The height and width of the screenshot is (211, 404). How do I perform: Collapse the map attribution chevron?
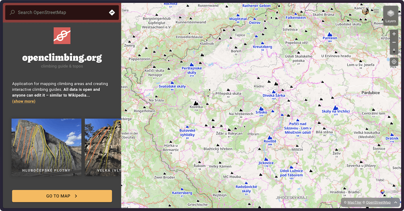click(x=396, y=202)
